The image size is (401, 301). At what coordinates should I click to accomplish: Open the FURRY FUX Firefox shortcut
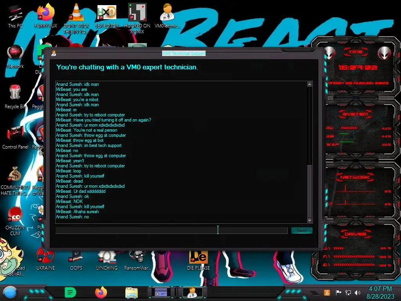[x=45, y=15]
